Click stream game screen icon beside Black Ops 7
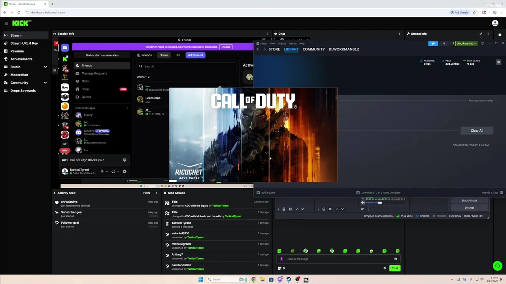Image resolution: width=506 pixels, height=284 pixels. tap(125, 160)
